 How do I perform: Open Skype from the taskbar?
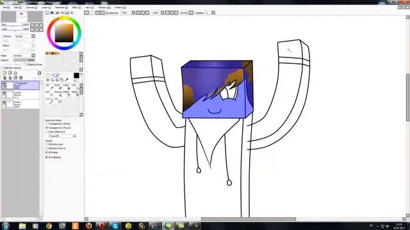point(115,226)
